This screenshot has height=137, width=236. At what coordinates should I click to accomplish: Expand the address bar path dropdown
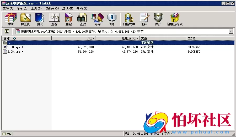[231, 31]
